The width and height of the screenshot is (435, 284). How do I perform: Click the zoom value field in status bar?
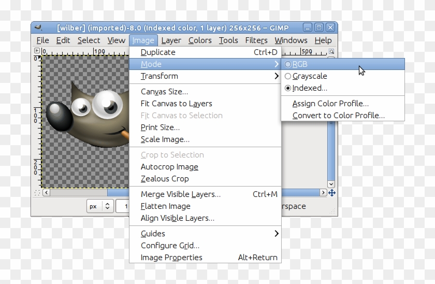[x=123, y=206]
